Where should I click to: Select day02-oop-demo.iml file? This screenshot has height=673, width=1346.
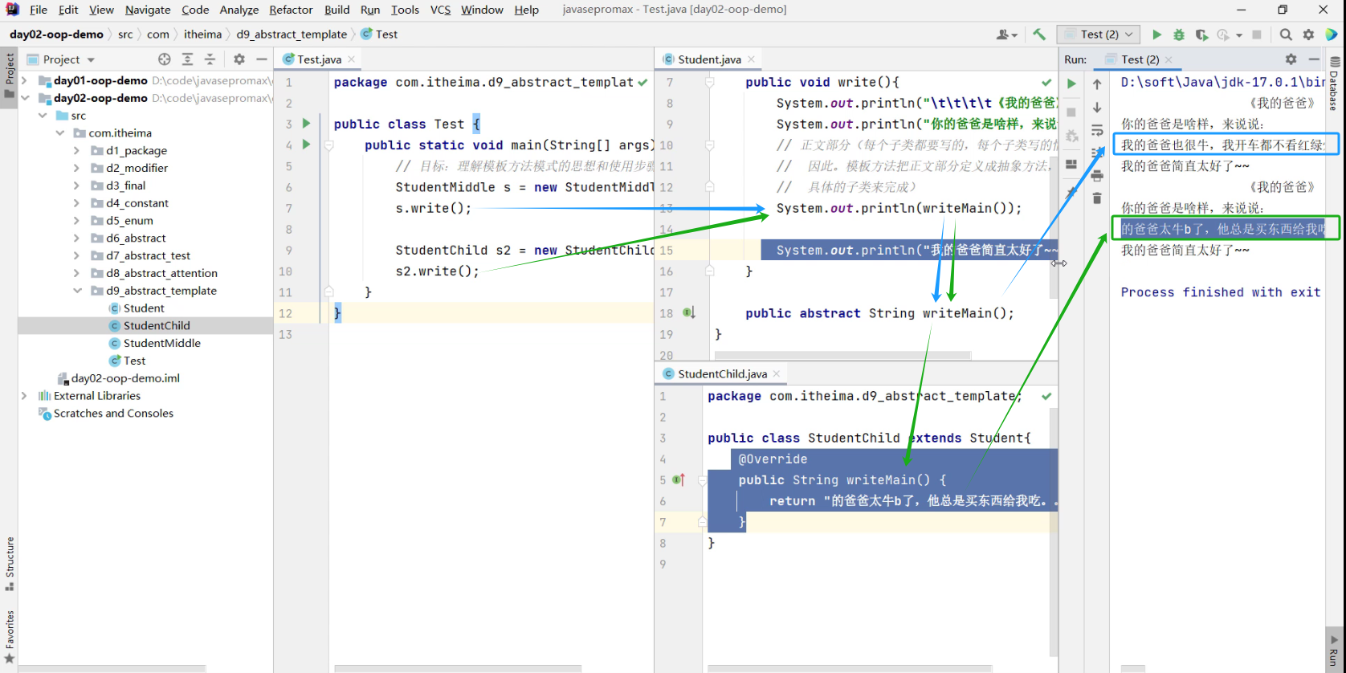[125, 378]
